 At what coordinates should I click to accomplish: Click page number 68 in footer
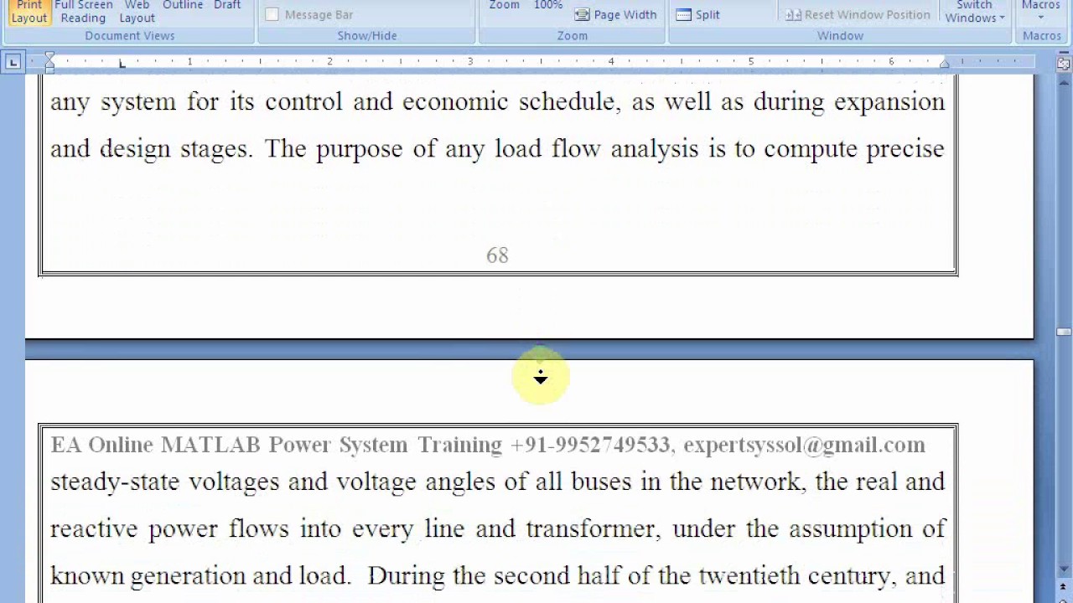pyautogui.click(x=497, y=255)
